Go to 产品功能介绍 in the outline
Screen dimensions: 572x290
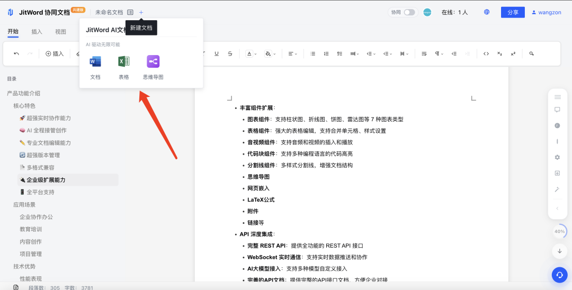click(24, 93)
